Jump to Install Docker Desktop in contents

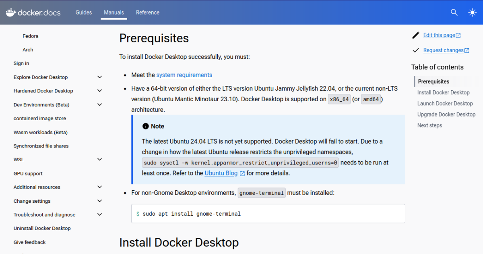[444, 92]
